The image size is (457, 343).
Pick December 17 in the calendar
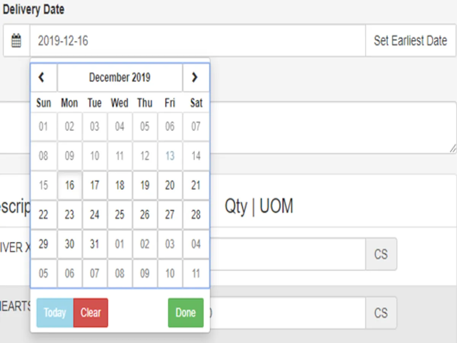coord(94,186)
